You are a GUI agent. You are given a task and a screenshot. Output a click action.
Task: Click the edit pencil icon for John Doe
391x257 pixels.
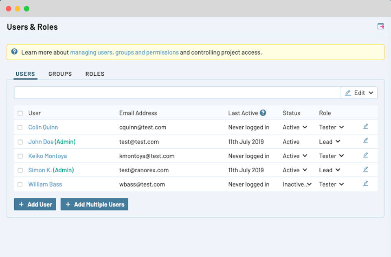[x=365, y=141]
